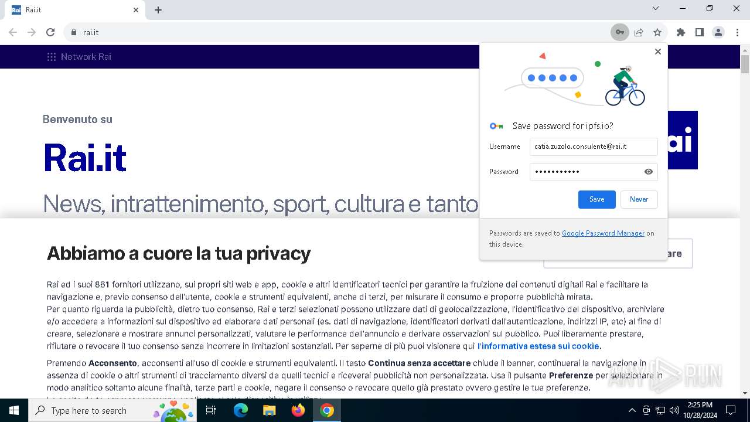Reveal password with the eye icon
Screen dimensions: 750x422
coord(649,172)
